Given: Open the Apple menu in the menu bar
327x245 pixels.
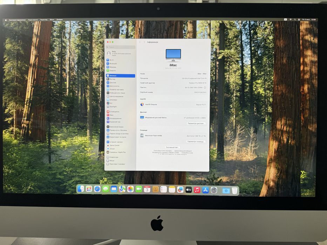Looking at the screenshot, I should 6,20.
